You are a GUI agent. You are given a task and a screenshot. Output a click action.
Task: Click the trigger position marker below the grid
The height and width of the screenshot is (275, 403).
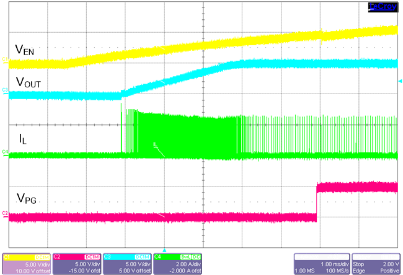click(164, 249)
